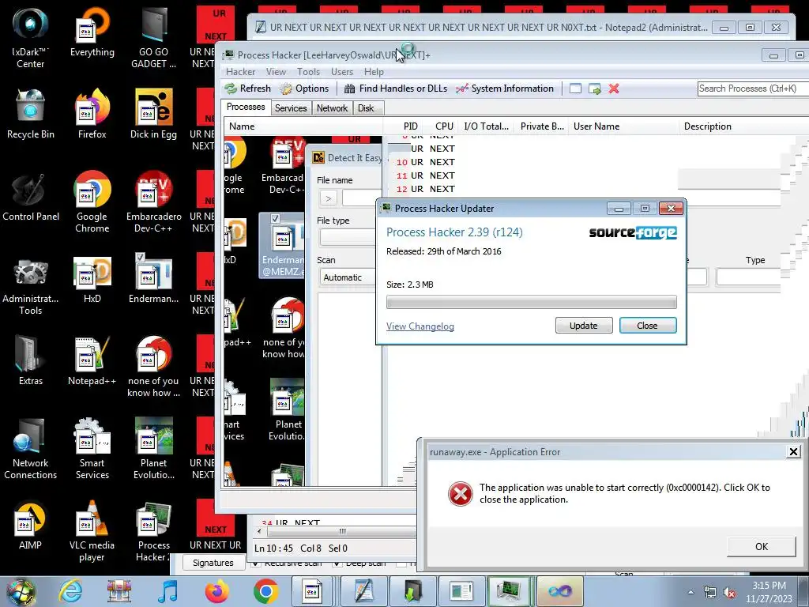809x607 pixels.
Task: Show hidden tray icons arrow
Action: (x=690, y=592)
